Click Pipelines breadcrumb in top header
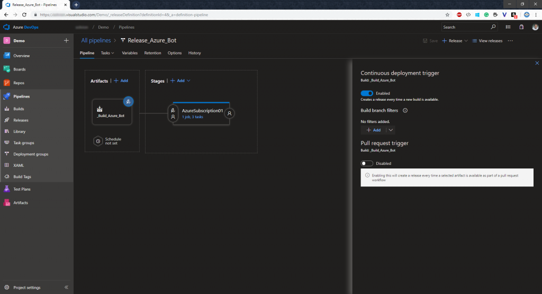 click(127, 27)
